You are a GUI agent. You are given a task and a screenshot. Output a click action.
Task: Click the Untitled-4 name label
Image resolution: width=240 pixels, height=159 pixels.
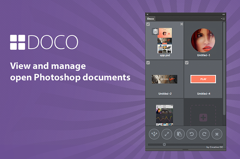click(x=204, y=94)
